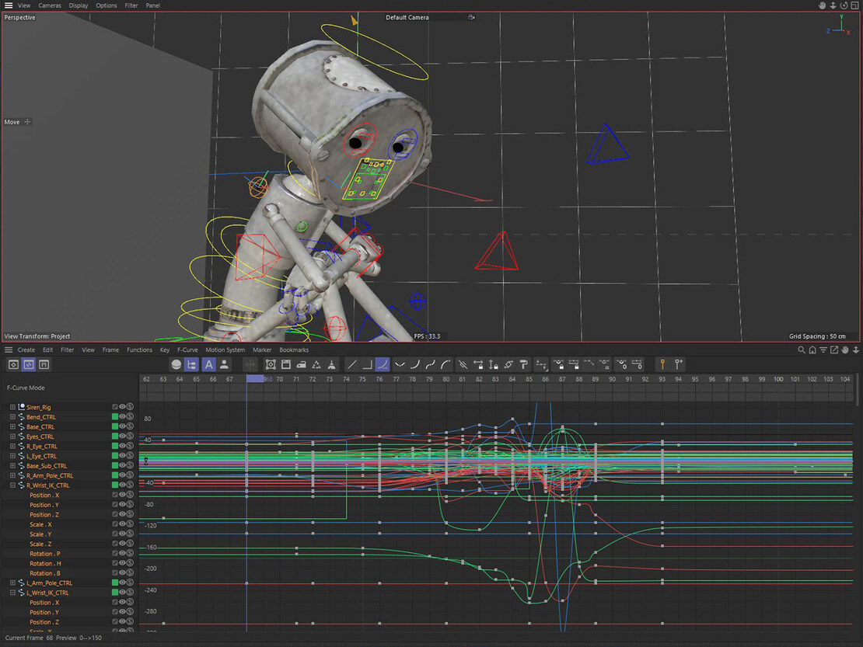Expand the L_Arm_Pole_CTRL tracks

(12, 583)
